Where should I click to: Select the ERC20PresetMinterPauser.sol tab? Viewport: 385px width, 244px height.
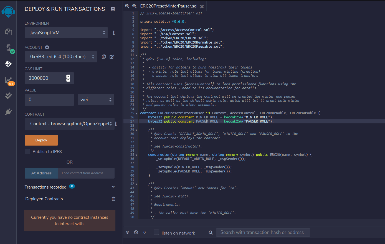(169, 6)
